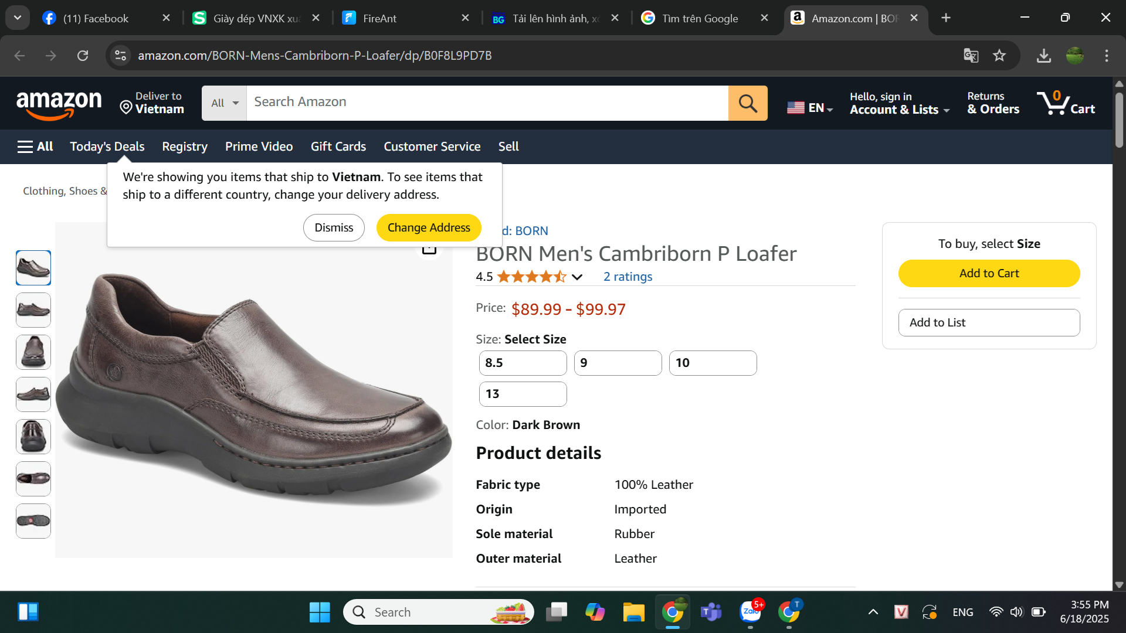
Task: Reload the page
Action: pyautogui.click(x=83, y=56)
